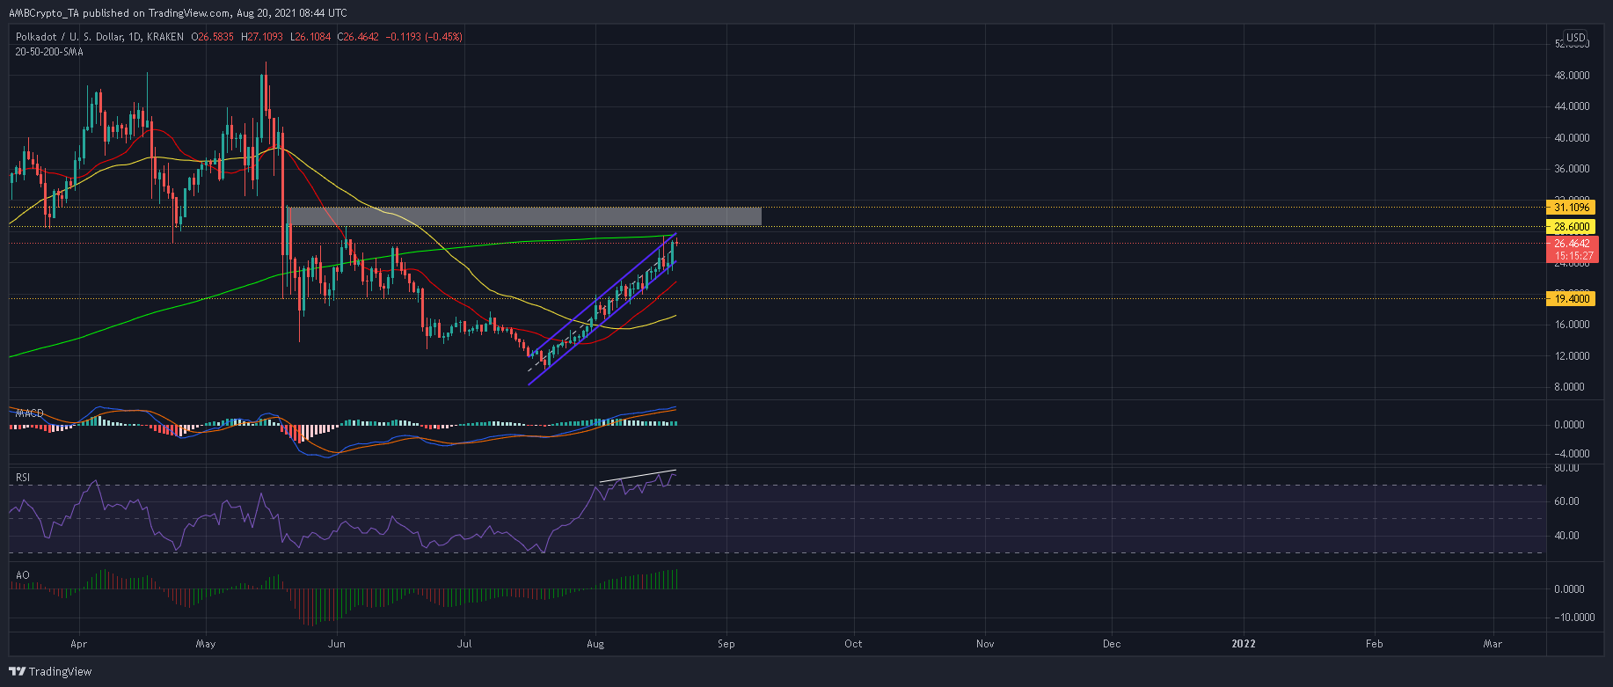Click the Nov label on time axis

tap(985, 644)
